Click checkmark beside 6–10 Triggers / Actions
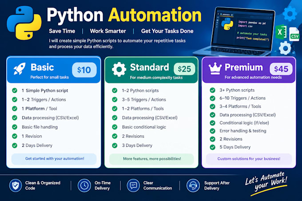The image size is (302, 201). click(212, 99)
